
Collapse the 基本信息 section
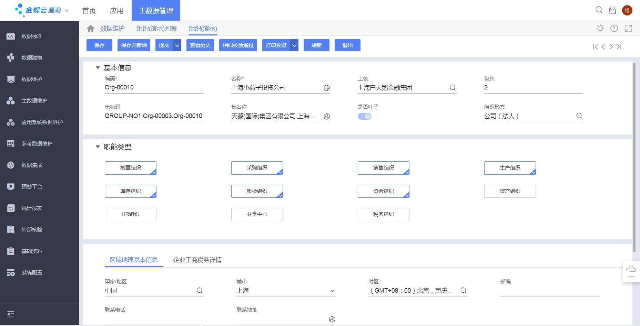(x=98, y=68)
